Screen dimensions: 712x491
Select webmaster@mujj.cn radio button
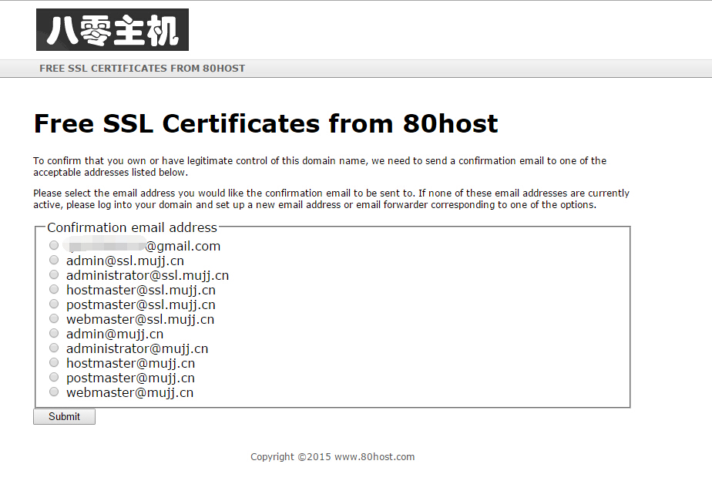[x=54, y=392]
